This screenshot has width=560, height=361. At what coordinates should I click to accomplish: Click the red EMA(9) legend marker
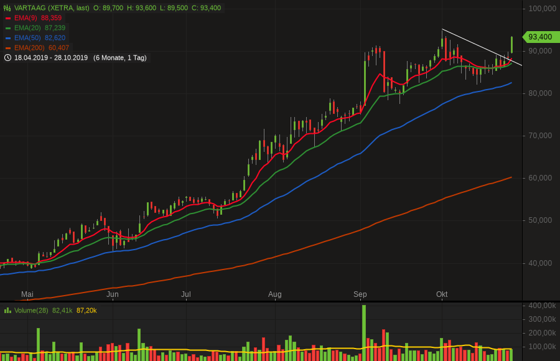point(7,18)
